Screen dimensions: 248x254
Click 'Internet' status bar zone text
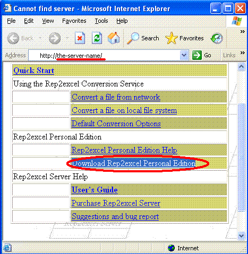(188, 248)
